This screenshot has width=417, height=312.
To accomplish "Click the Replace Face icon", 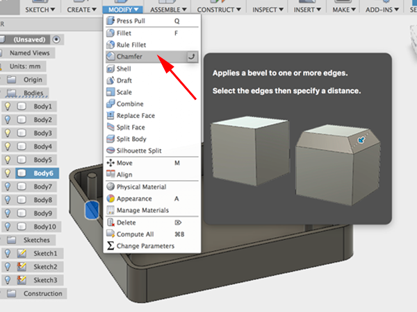I will [x=111, y=115].
